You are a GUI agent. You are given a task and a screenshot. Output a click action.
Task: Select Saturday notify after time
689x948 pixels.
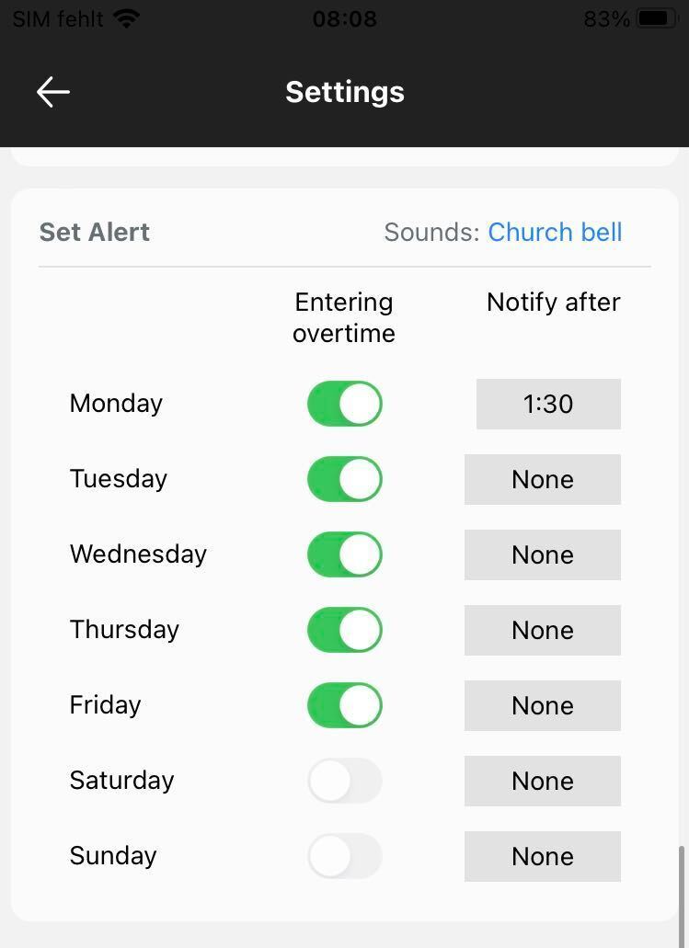tap(543, 782)
